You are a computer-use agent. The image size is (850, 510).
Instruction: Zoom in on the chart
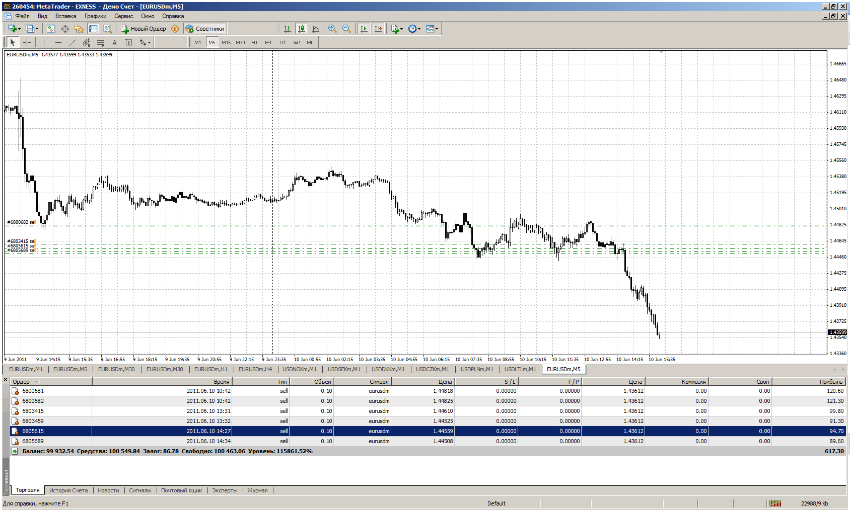pyautogui.click(x=332, y=29)
